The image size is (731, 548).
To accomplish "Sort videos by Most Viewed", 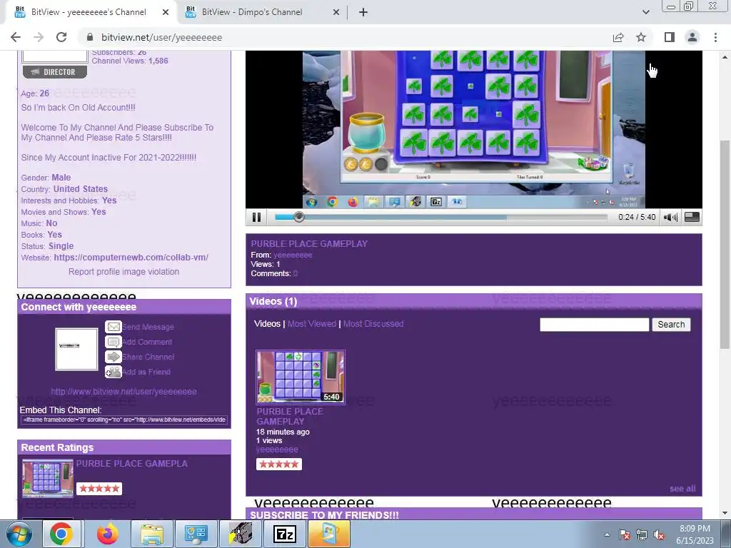I will tap(312, 324).
